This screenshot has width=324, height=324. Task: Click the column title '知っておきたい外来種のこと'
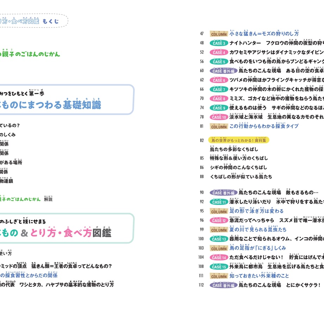[x=259, y=276]
